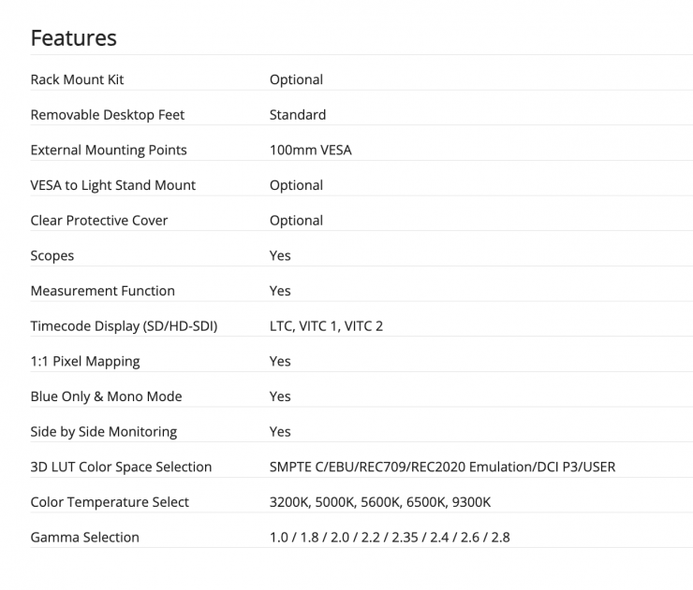The width and height of the screenshot is (693, 590).
Task: Select the External Mounting Points label
Action: (109, 150)
